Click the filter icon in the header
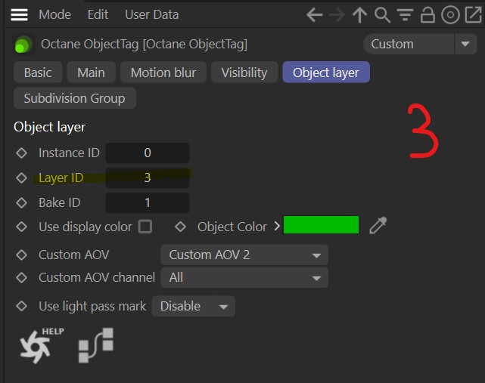This screenshot has width=485, height=383. [x=406, y=15]
